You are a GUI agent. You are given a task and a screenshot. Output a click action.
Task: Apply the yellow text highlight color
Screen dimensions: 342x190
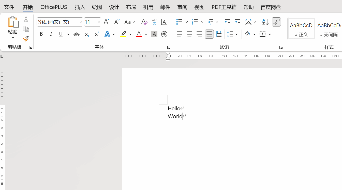pos(123,34)
